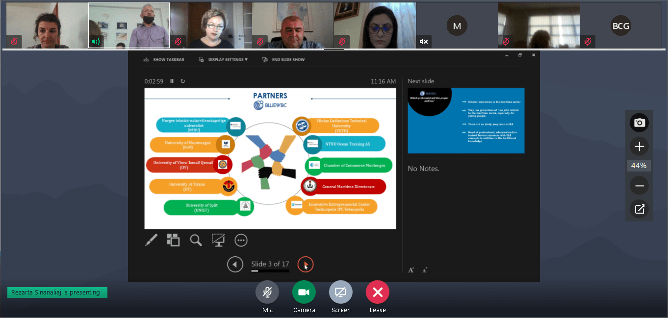Viewport: 668px width, 318px height.
Task: Select the pen and laser pointer tool
Action: tap(151, 240)
